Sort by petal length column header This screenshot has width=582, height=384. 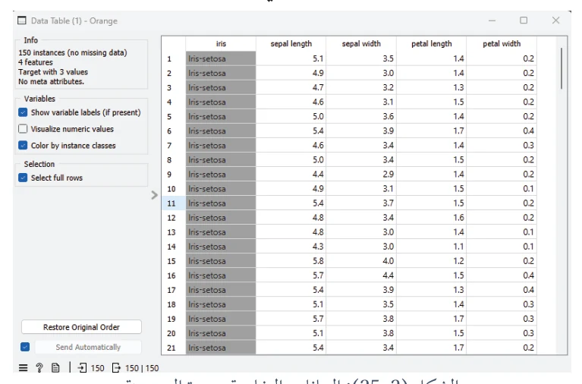point(431,43)
